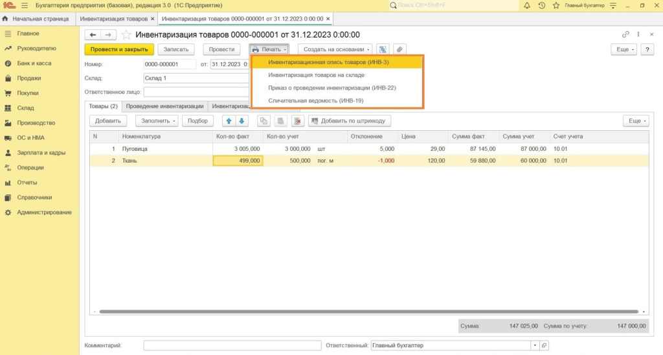663x355 pixels.
Task: Click the notifications bell icon
Action: [527, 5]
